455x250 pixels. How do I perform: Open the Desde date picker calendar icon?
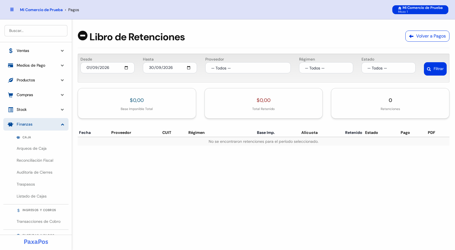point(126,68)
